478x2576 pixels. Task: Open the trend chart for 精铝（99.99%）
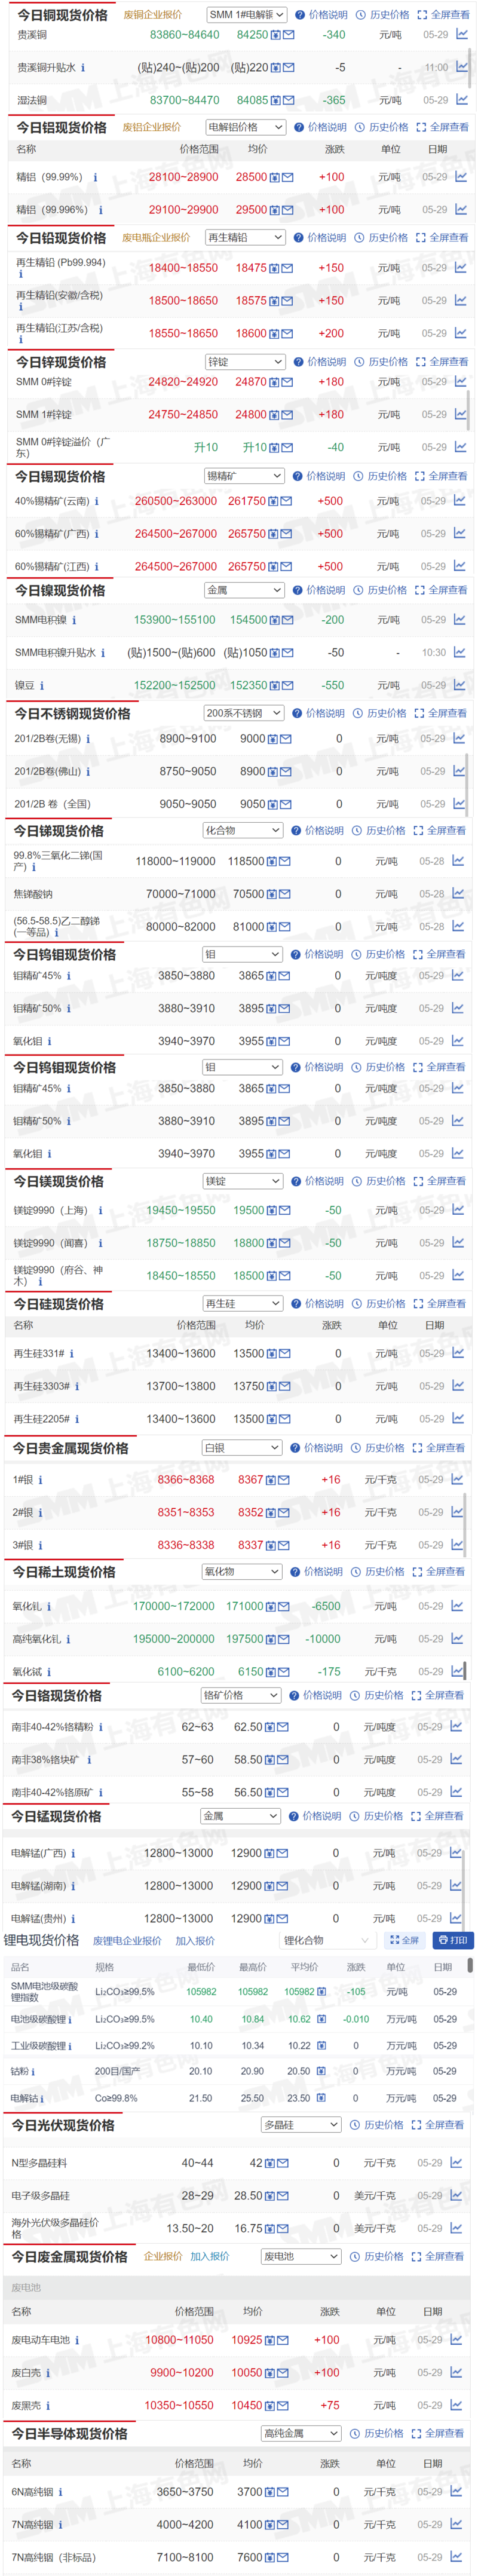click(460, 176)
